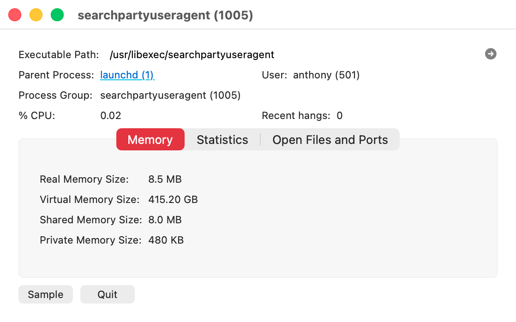This screenshot has height=322, width=516.
Task: Select the Memory tab
Action: click(x=150, y=139)
